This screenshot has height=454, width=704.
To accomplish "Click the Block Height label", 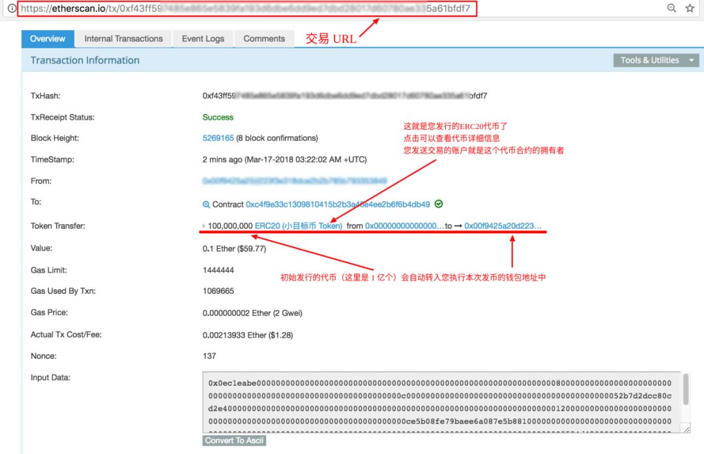I will (55, 138).
